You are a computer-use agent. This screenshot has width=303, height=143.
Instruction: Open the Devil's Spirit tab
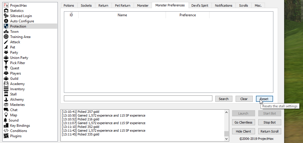click(200, 6)
